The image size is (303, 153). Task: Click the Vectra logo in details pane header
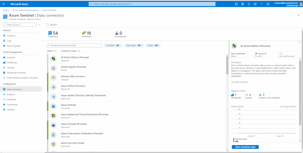coord(234,46)
